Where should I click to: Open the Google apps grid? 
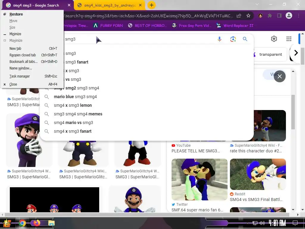click(289, 39)
